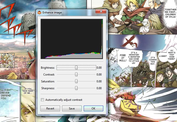This screenshot has height=122, width=177.
Task: Click the histogram preview graph
Action: (72, 39)
